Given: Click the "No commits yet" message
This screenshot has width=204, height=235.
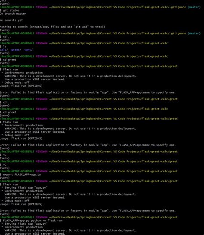Looking at the screenshot, I should click(12, 20).
